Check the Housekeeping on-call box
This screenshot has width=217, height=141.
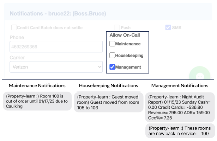point(112,55)
